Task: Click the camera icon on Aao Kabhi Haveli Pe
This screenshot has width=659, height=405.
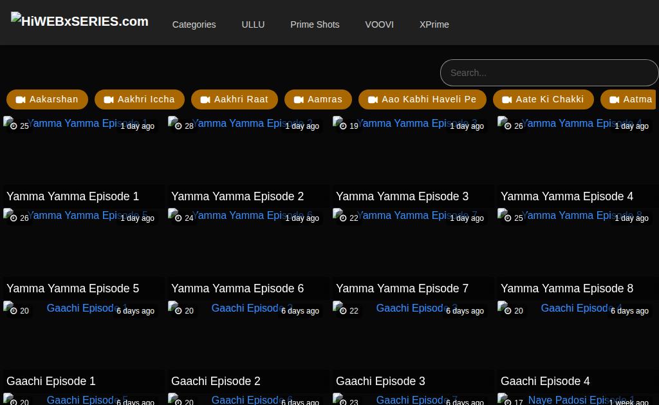Action: (x=373, y=100)
